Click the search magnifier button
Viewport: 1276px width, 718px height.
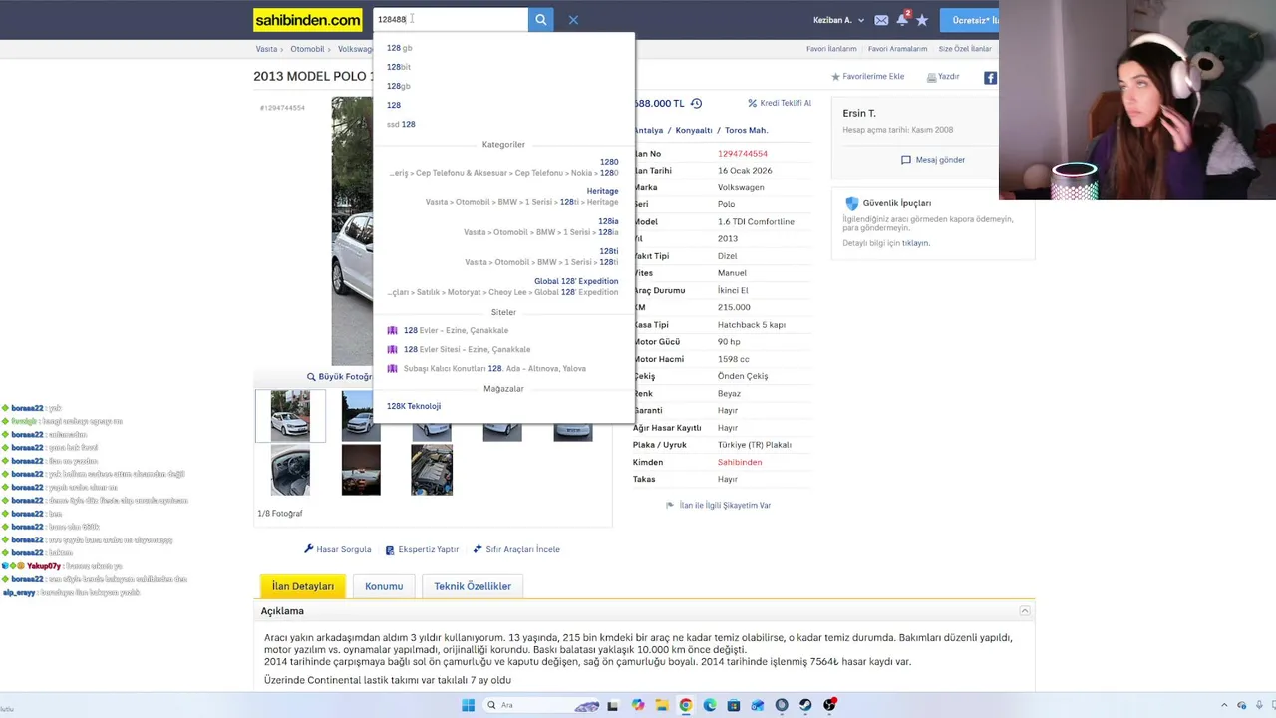540,20
